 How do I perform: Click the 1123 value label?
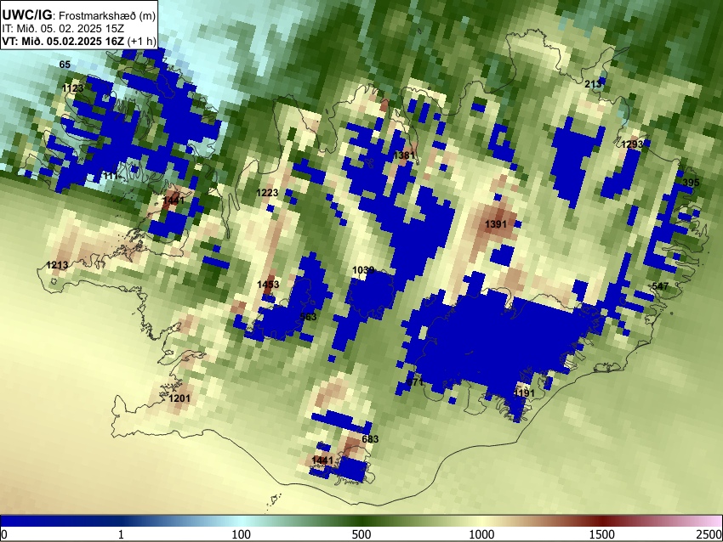[73, 88]
